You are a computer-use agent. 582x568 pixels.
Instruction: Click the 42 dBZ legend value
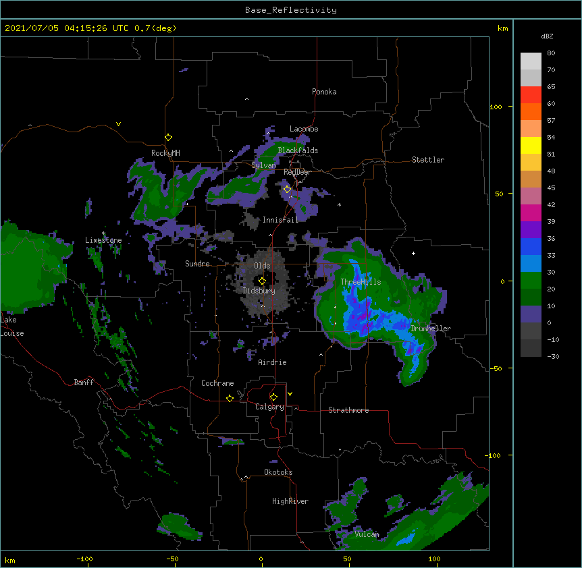[x=551, y=204]
